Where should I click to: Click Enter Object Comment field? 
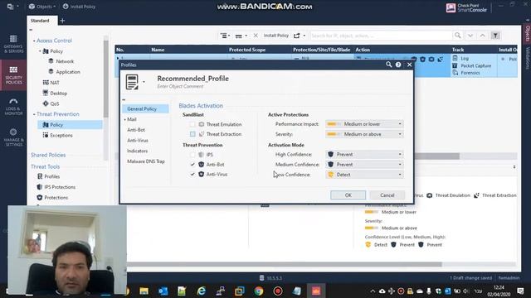181,86
